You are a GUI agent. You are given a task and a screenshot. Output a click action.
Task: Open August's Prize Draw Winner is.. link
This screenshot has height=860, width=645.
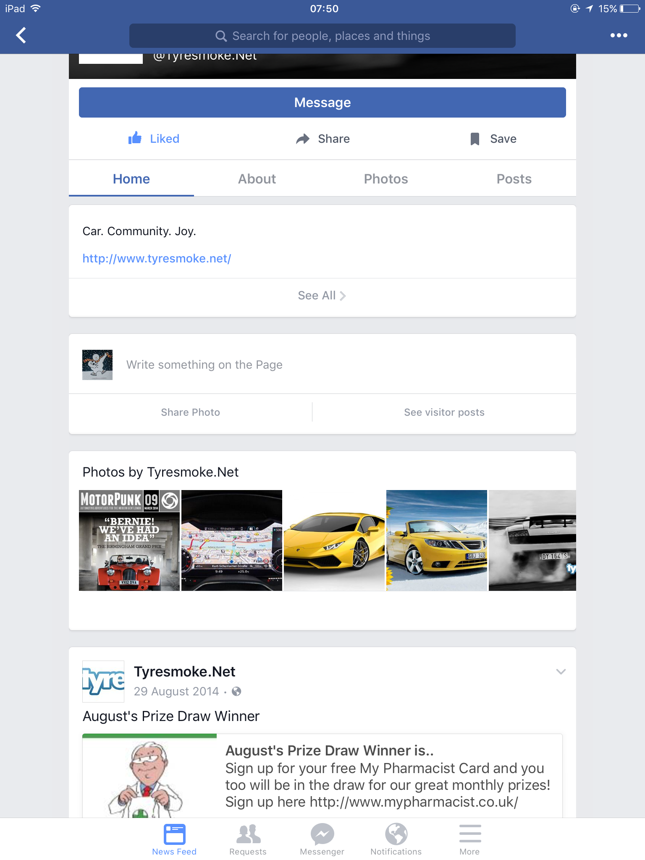(330, 750)
